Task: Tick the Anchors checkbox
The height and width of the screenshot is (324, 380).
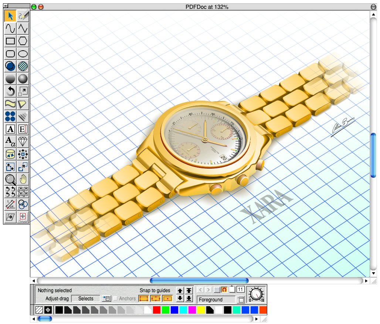Action: [115, 298]
